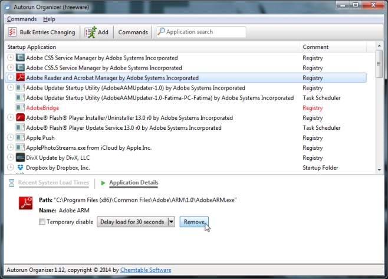Click the Apple Push entry icon
Screen dimensions: 388x279
(x=20, y=137)
